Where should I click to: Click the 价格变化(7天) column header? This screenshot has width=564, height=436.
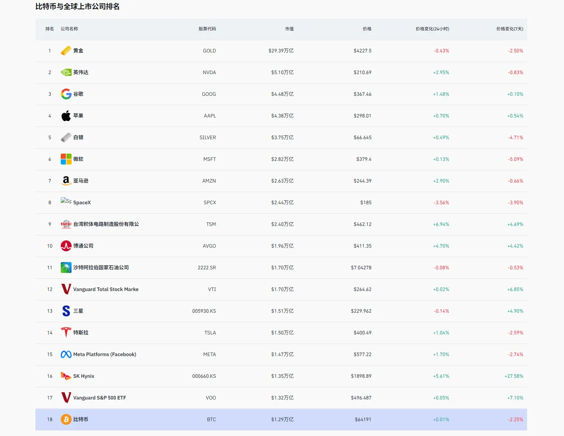point(510,29)
